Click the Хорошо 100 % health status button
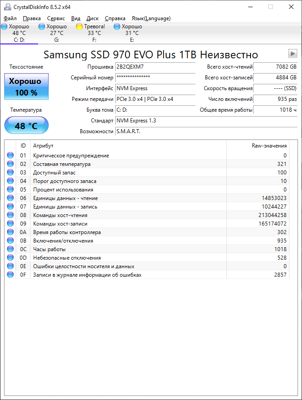Viewport: 302px width, 400px height. coord(26,87)
